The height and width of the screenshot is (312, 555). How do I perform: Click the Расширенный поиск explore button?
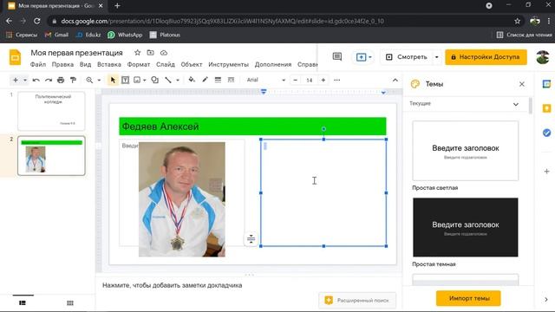click(357, 300)
